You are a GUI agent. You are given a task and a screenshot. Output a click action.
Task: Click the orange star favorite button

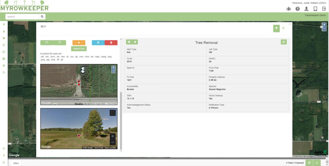tap(79, 43)
